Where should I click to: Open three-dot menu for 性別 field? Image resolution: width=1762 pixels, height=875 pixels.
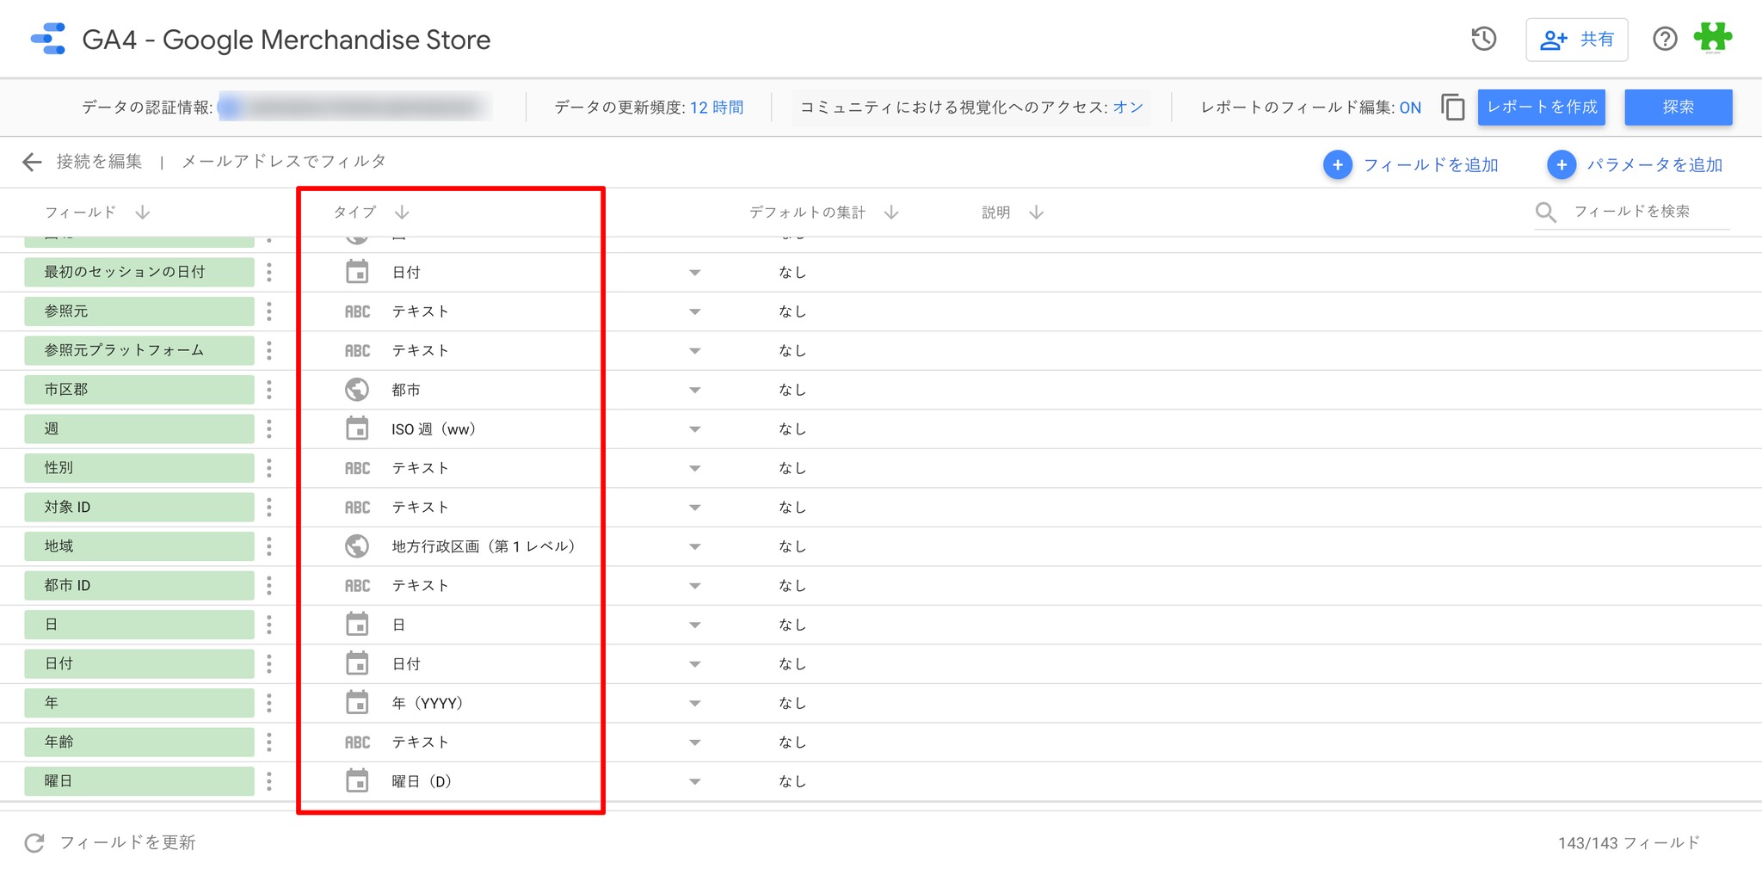[269, 468]
